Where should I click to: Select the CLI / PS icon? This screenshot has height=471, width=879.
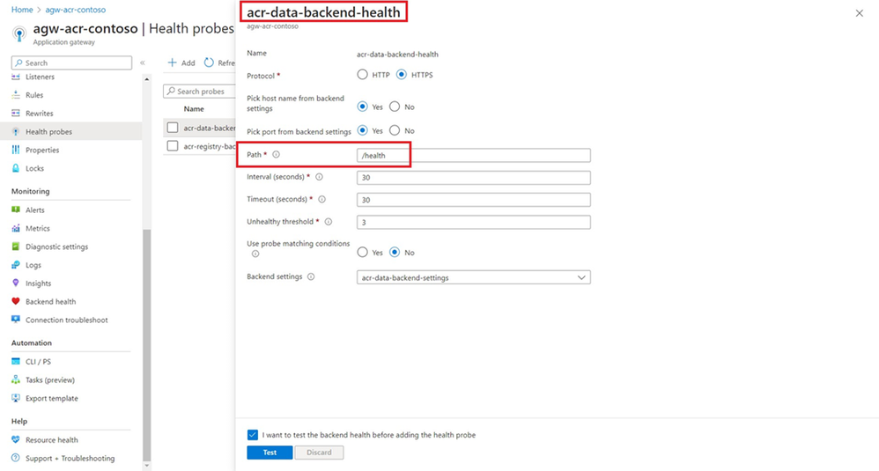[x=16, y=362]
